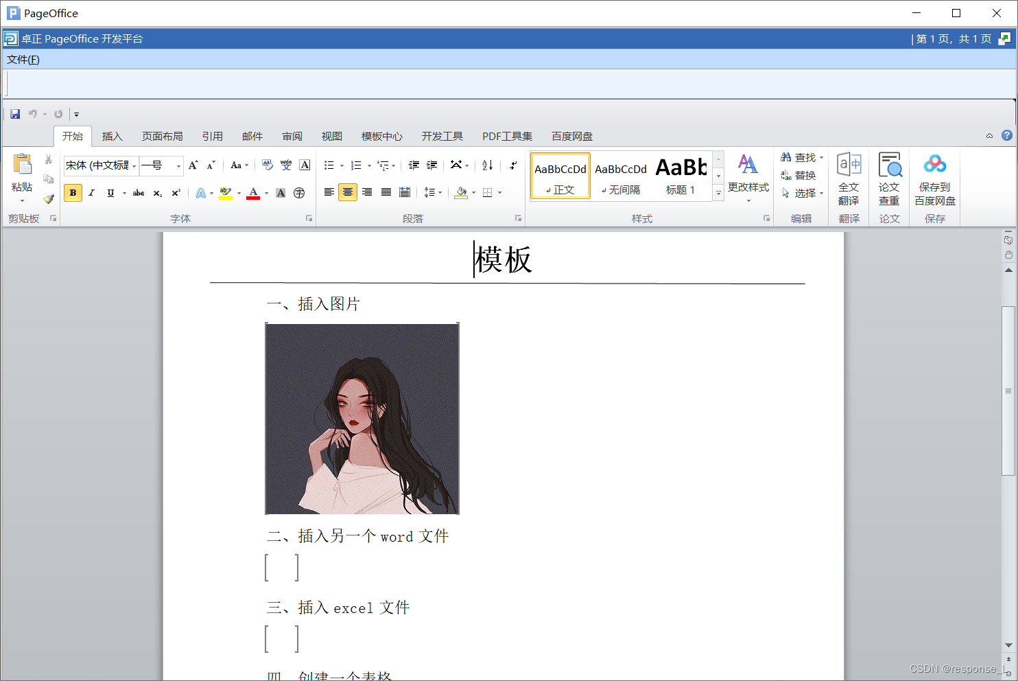
Task: Switch to the 插入 ribbon tab
Action: tap(112, 136)
